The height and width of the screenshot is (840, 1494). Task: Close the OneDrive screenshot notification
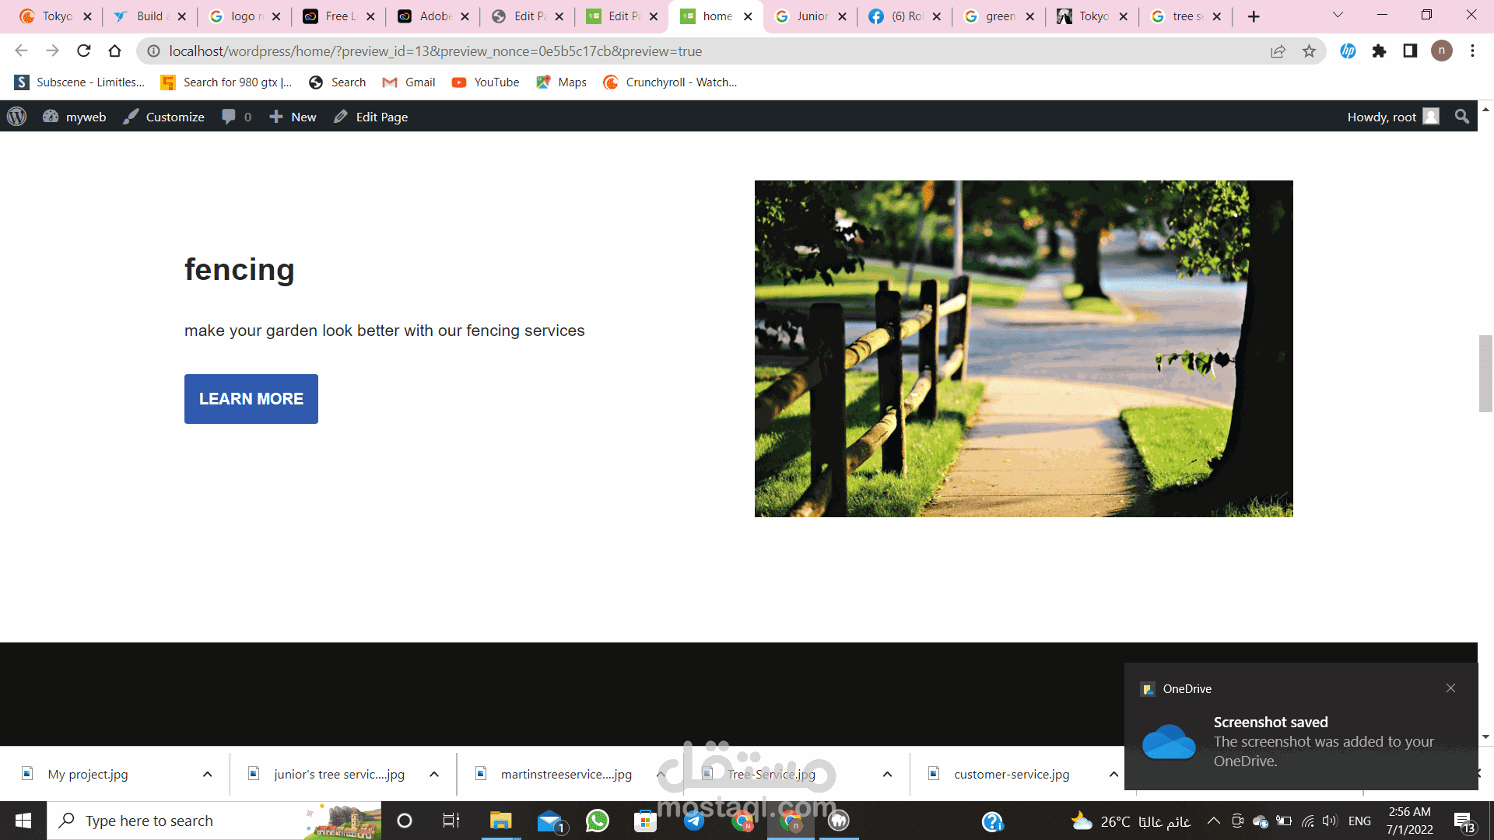pyautogui.click(x=1450, y=688)
